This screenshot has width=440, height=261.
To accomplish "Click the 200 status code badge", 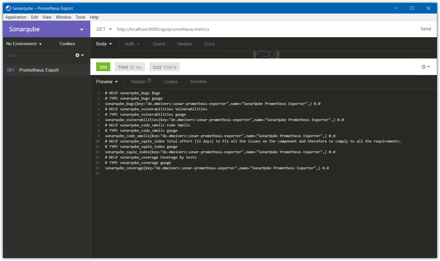I will coord(103,67).
